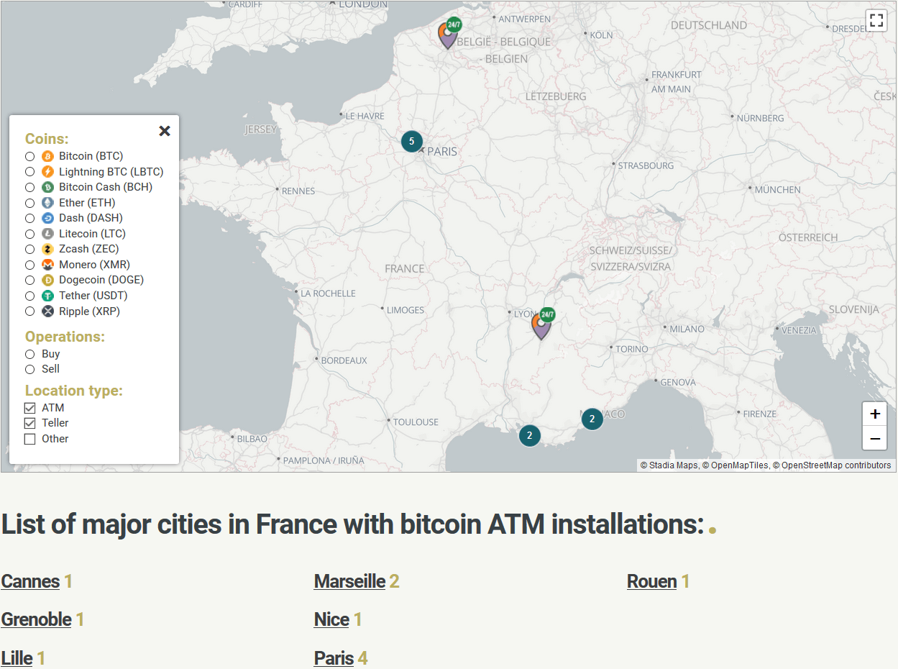The image size is (898, 669).
Task: Uncheck the ATM location type
Action: pyautogui.click(x=30, y=408)
